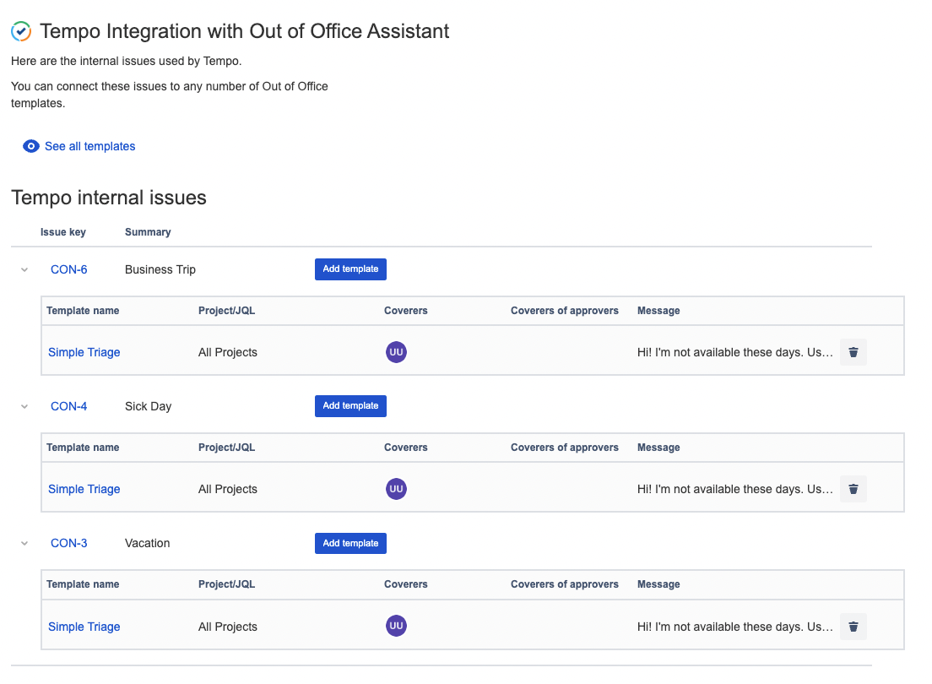Open the See all templates link
Viewport: 932px width, 684px height.
[89, 146]
